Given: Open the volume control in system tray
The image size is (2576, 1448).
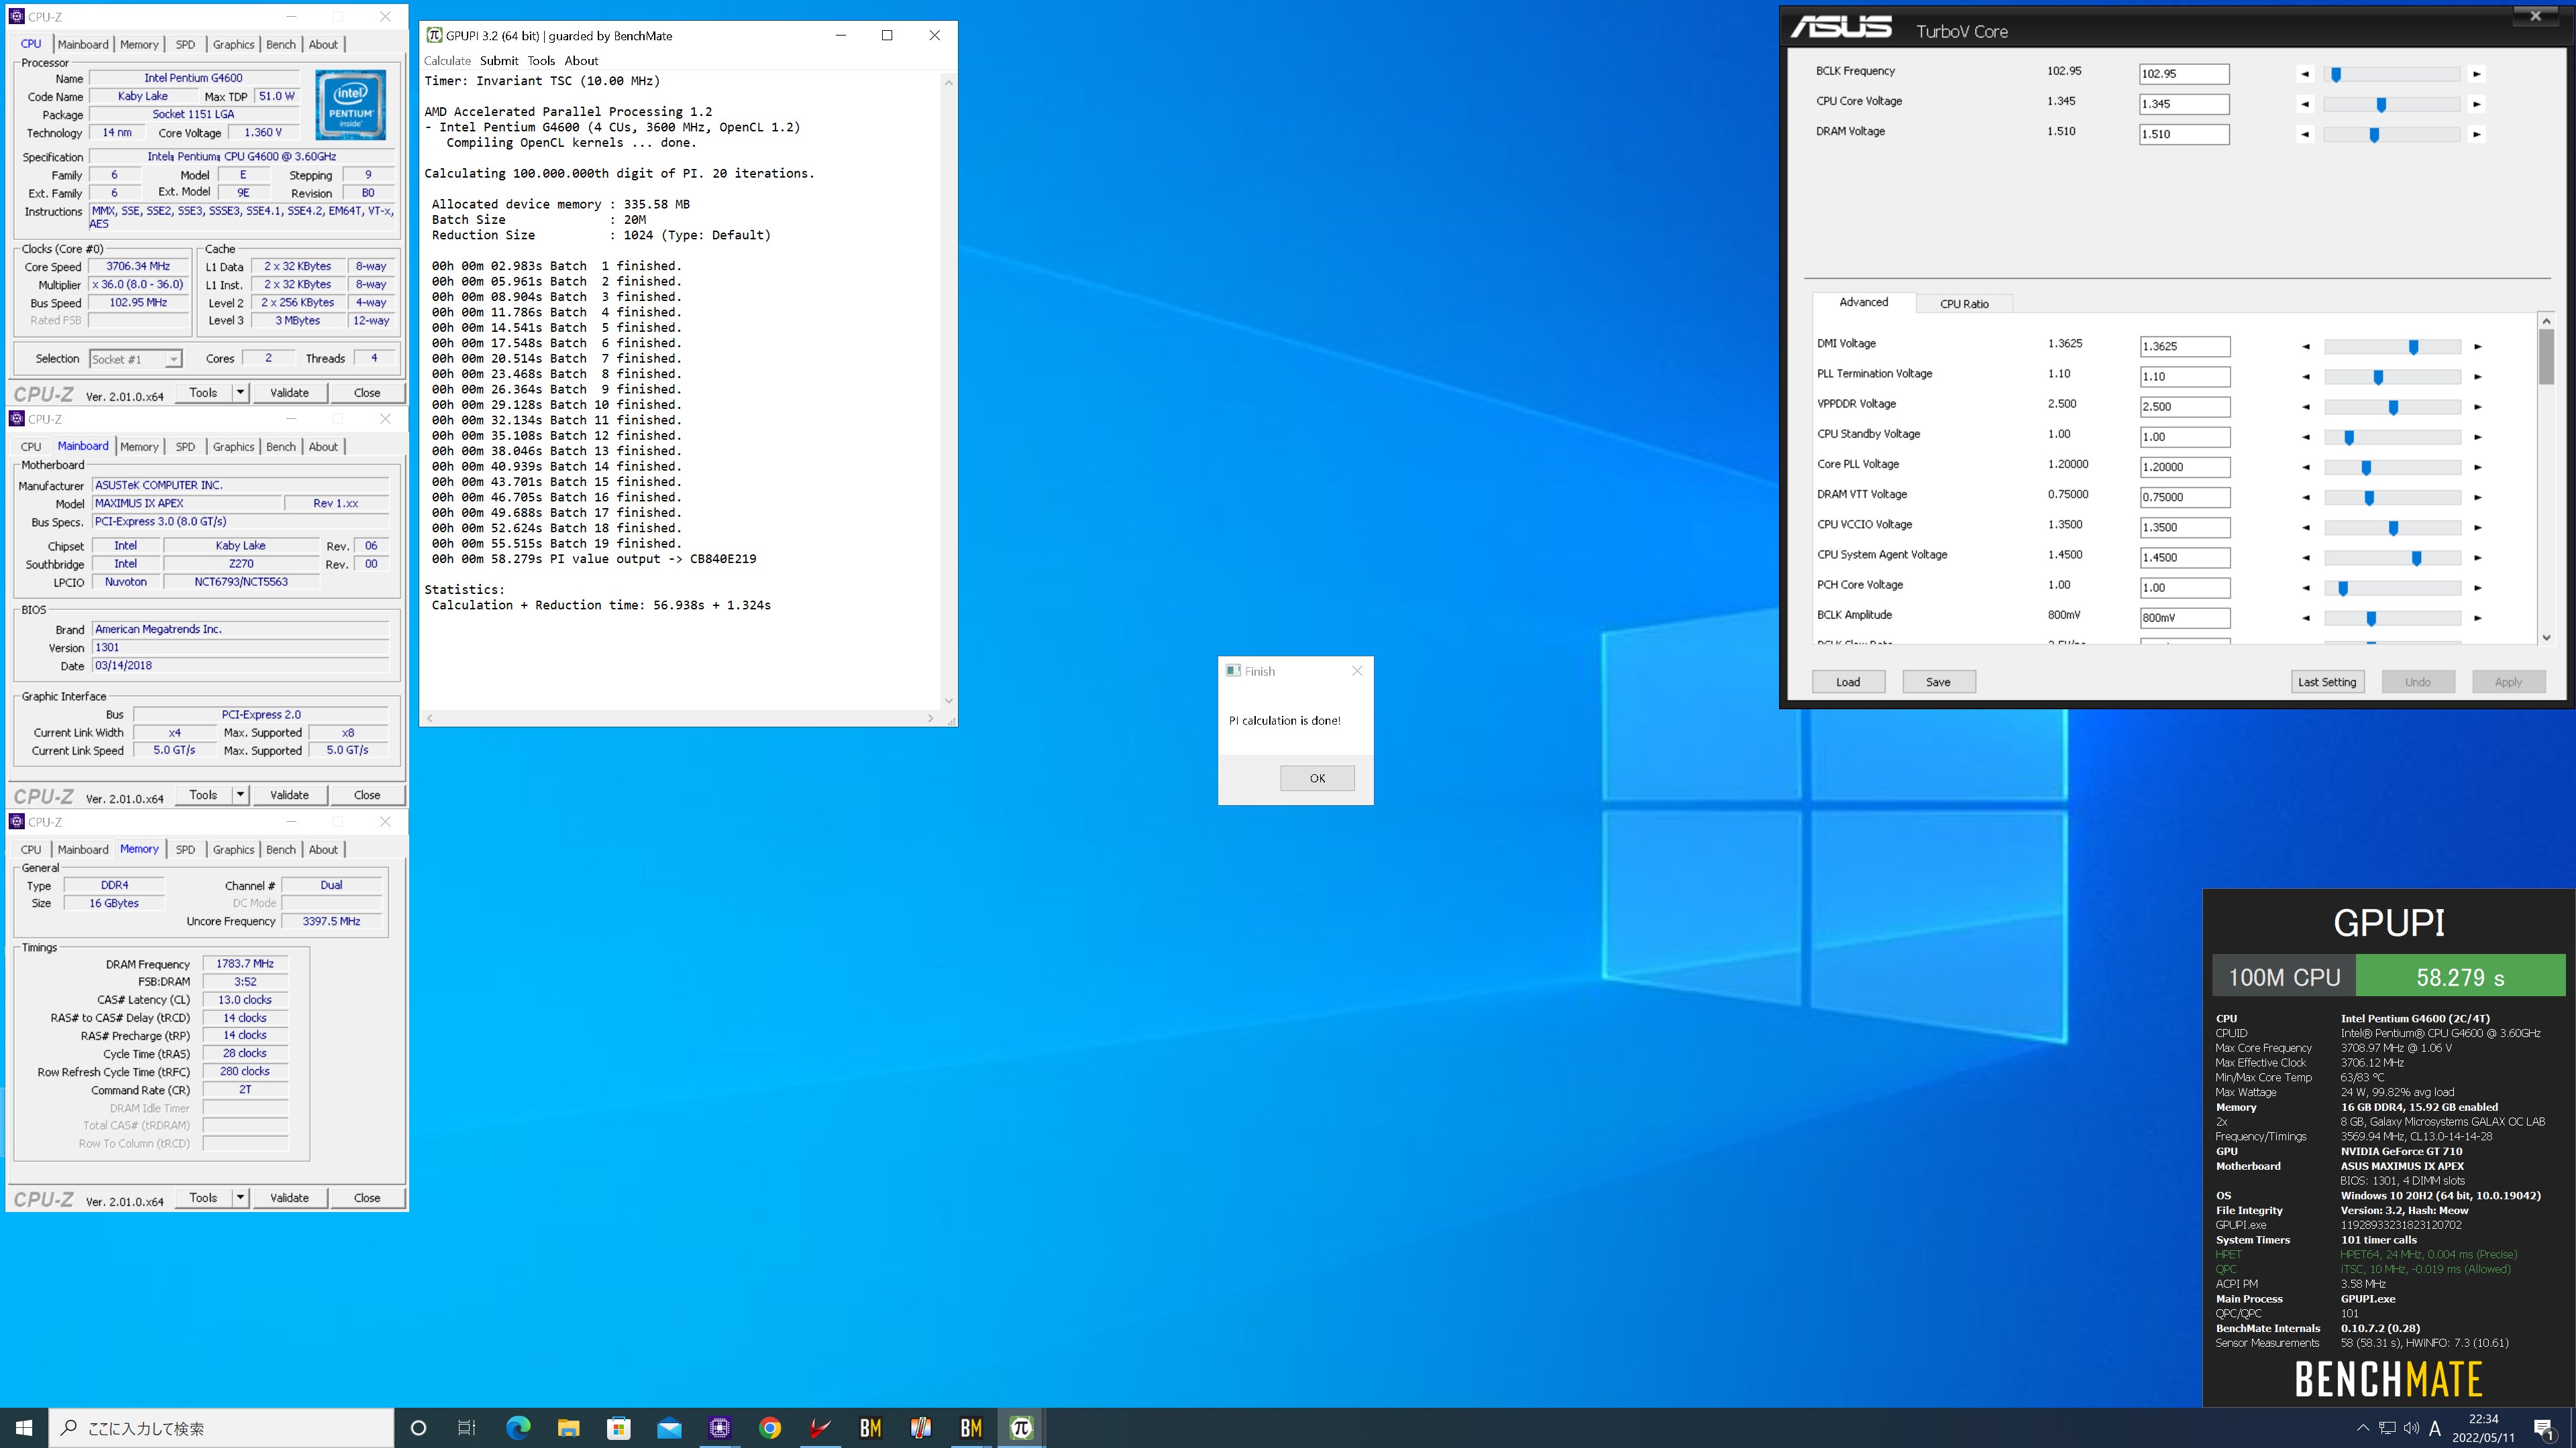Looking at the screenshot, I should (x=2411, y=1428).
